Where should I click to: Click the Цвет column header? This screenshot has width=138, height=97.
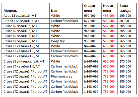coord(55,10)
